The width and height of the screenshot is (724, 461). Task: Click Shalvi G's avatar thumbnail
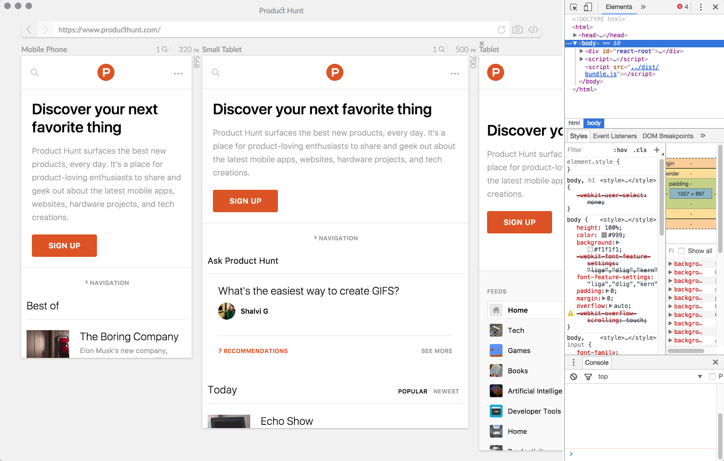[227, 311]
